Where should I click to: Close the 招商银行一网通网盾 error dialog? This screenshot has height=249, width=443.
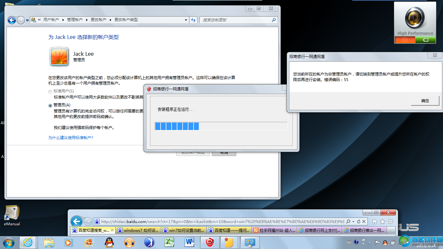coord(434,55)
